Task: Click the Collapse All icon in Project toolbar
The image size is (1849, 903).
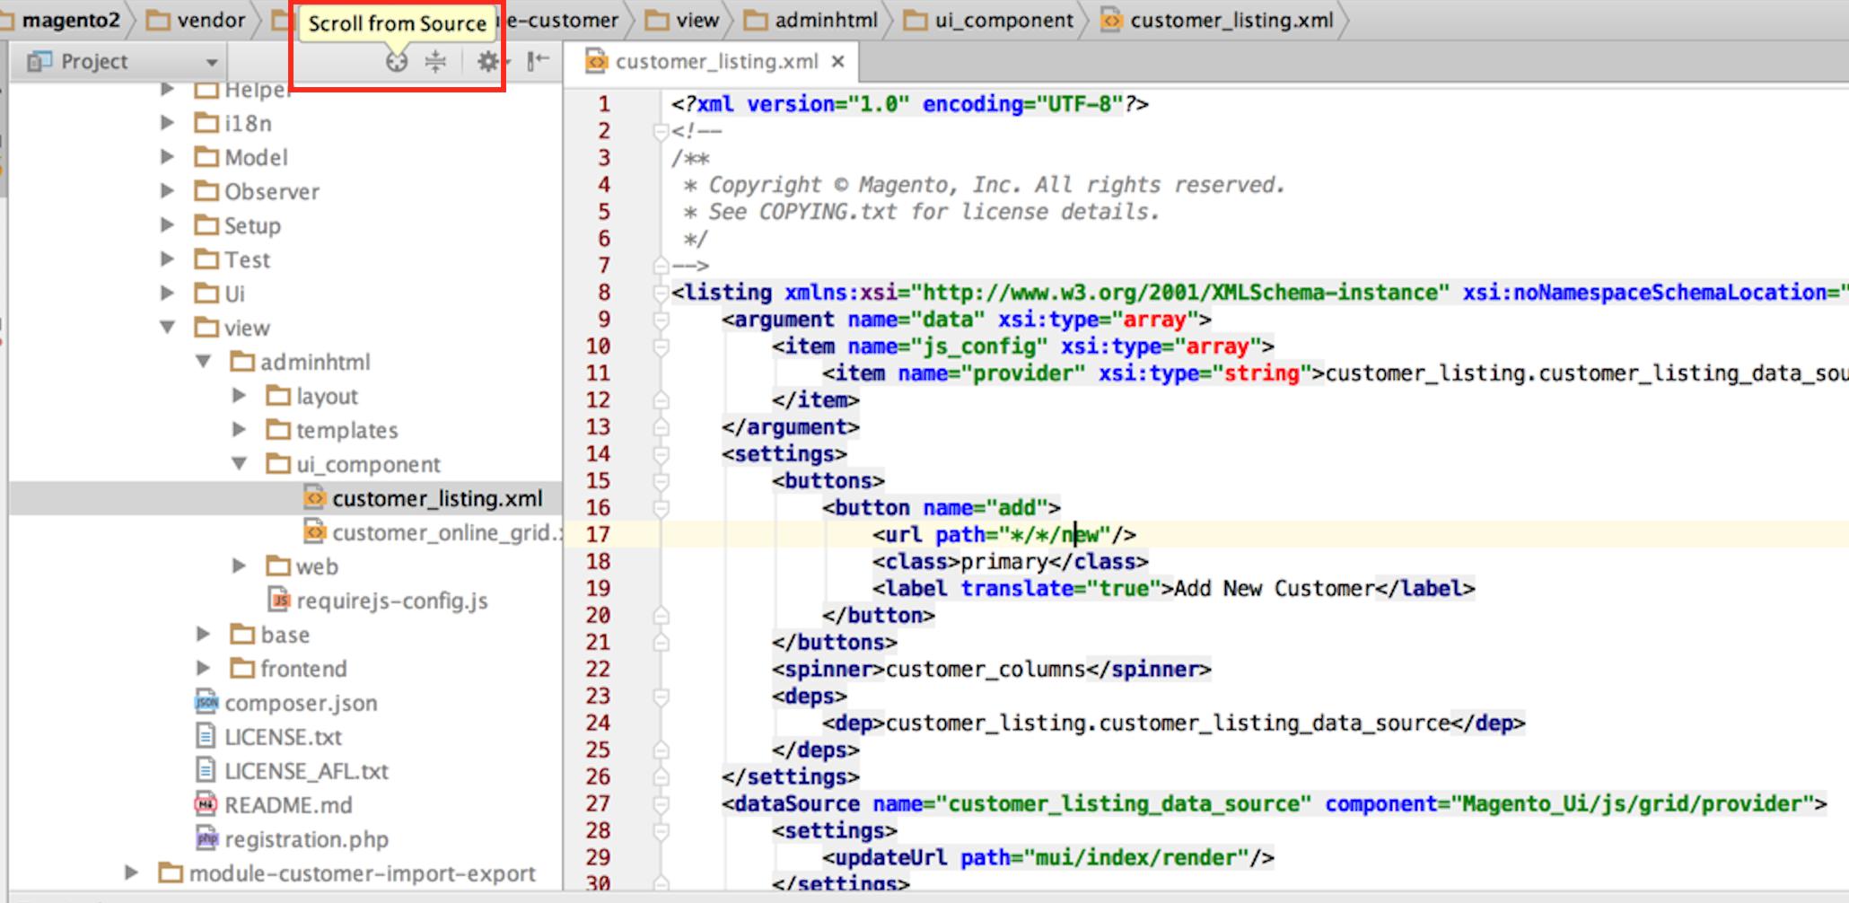Action: 435,61
